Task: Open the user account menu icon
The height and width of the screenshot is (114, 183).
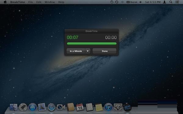Action: (165, 2)
